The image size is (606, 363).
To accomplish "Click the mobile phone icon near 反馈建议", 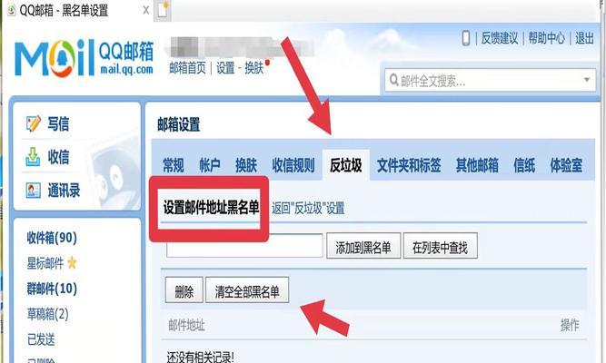I will point(466,38).
